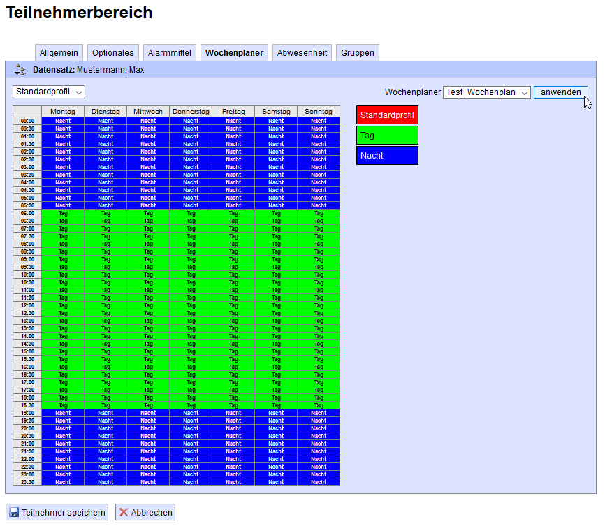Screen dimensions: 605x526
Task: Open the Gruppen tab
Action: (358, 53)
